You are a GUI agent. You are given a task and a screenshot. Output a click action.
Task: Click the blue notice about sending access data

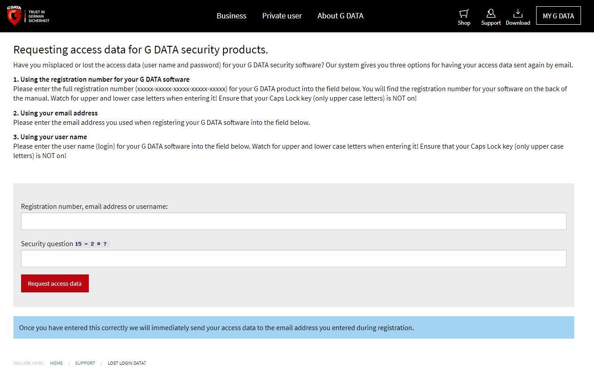pos(294,327)
